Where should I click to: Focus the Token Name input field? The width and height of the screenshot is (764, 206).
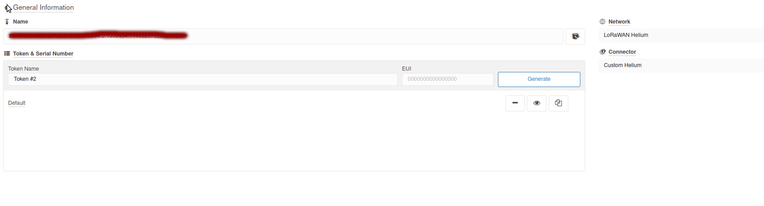(x=203, y=79)
